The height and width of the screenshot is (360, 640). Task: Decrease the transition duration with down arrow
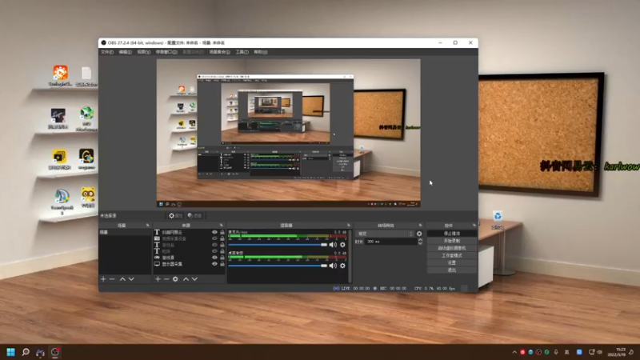pyautogui.click(x=420, y=243)
